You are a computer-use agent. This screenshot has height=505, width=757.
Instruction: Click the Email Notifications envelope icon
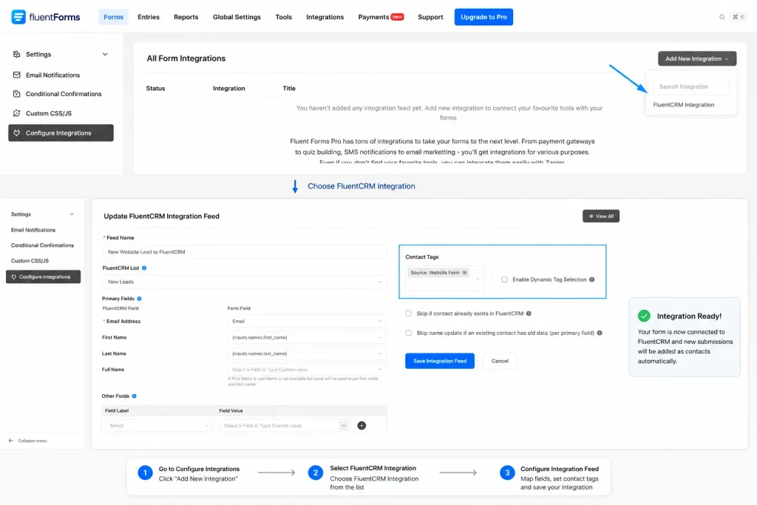coord(16,75)
